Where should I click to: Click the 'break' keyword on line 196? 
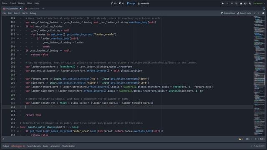pyautogui.click(x=46, y=47)
